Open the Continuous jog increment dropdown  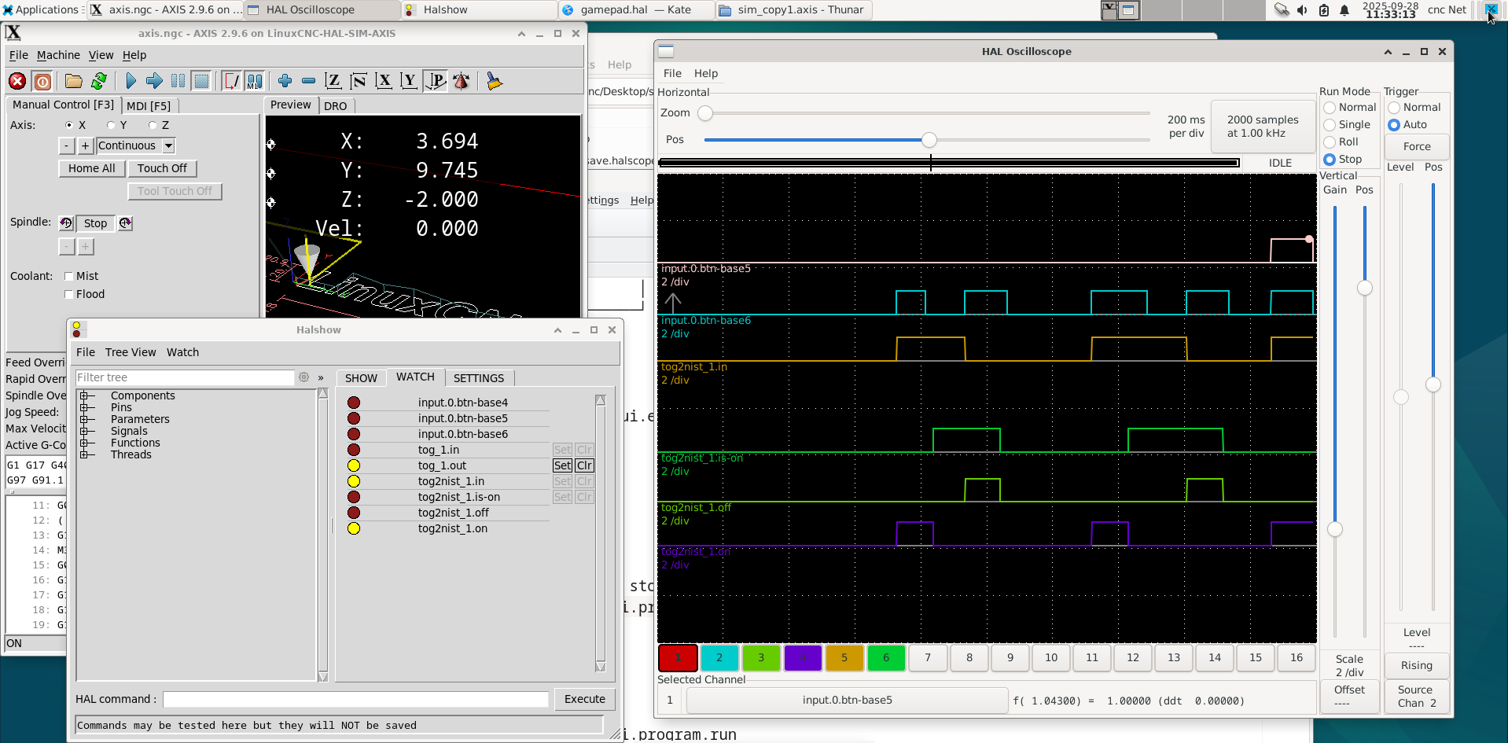[168, 146]
